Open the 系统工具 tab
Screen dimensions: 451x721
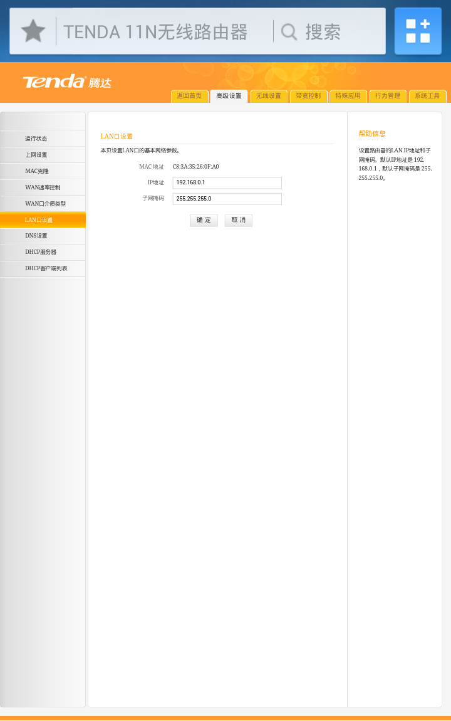(427, 96)
